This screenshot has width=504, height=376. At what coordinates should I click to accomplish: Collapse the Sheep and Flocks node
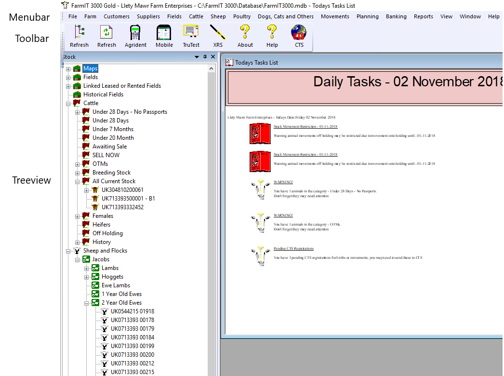click(68, 252)
